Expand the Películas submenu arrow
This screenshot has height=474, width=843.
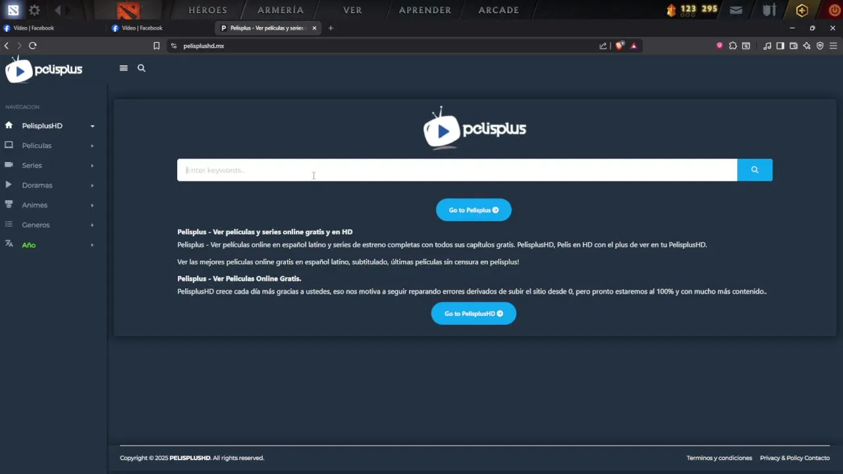click(x=92, y=145)
